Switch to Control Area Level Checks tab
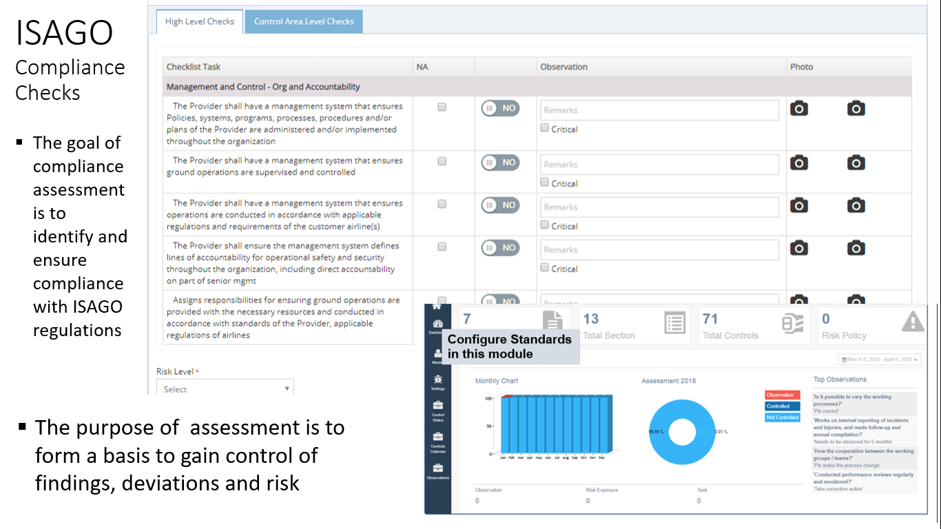Image resolution: width=941 pixels, height=529 pixels. click(304, 21)
